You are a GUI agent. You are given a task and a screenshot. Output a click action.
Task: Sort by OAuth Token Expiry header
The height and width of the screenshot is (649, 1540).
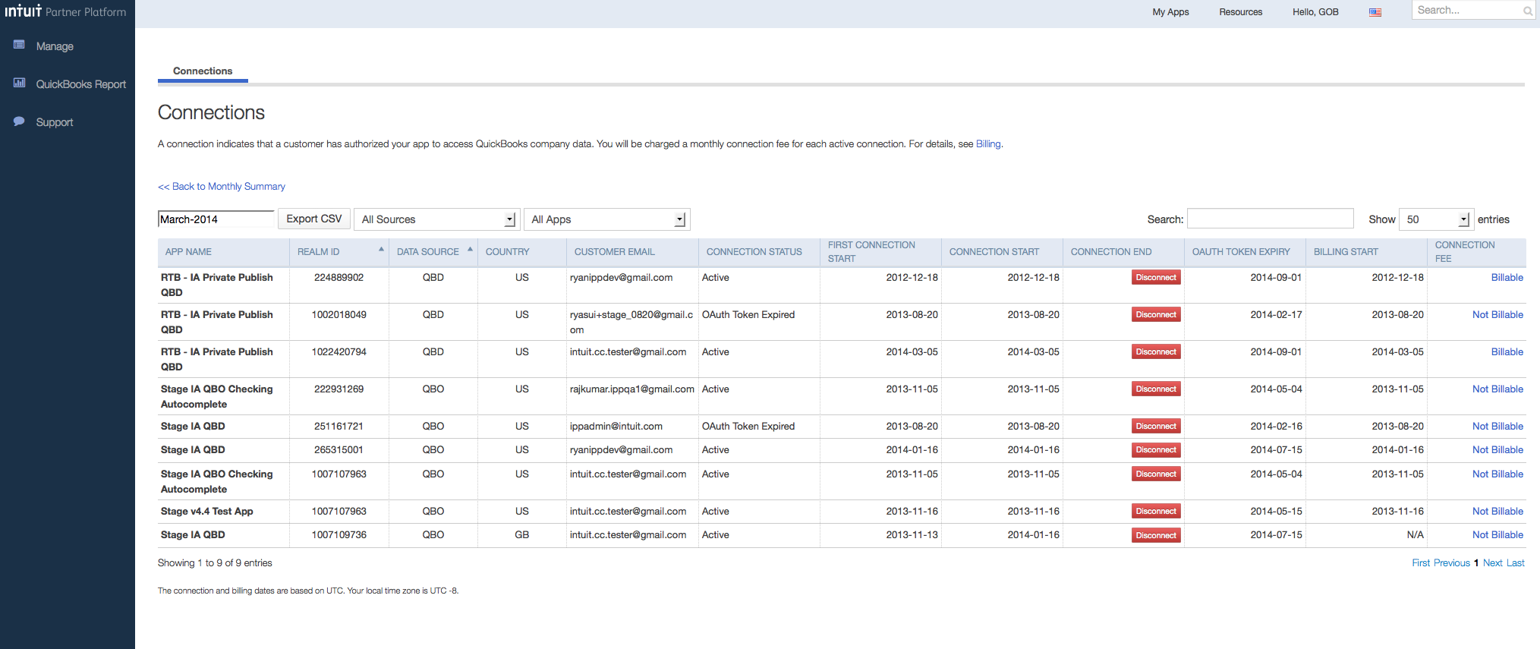click(x=1245, y=252)
